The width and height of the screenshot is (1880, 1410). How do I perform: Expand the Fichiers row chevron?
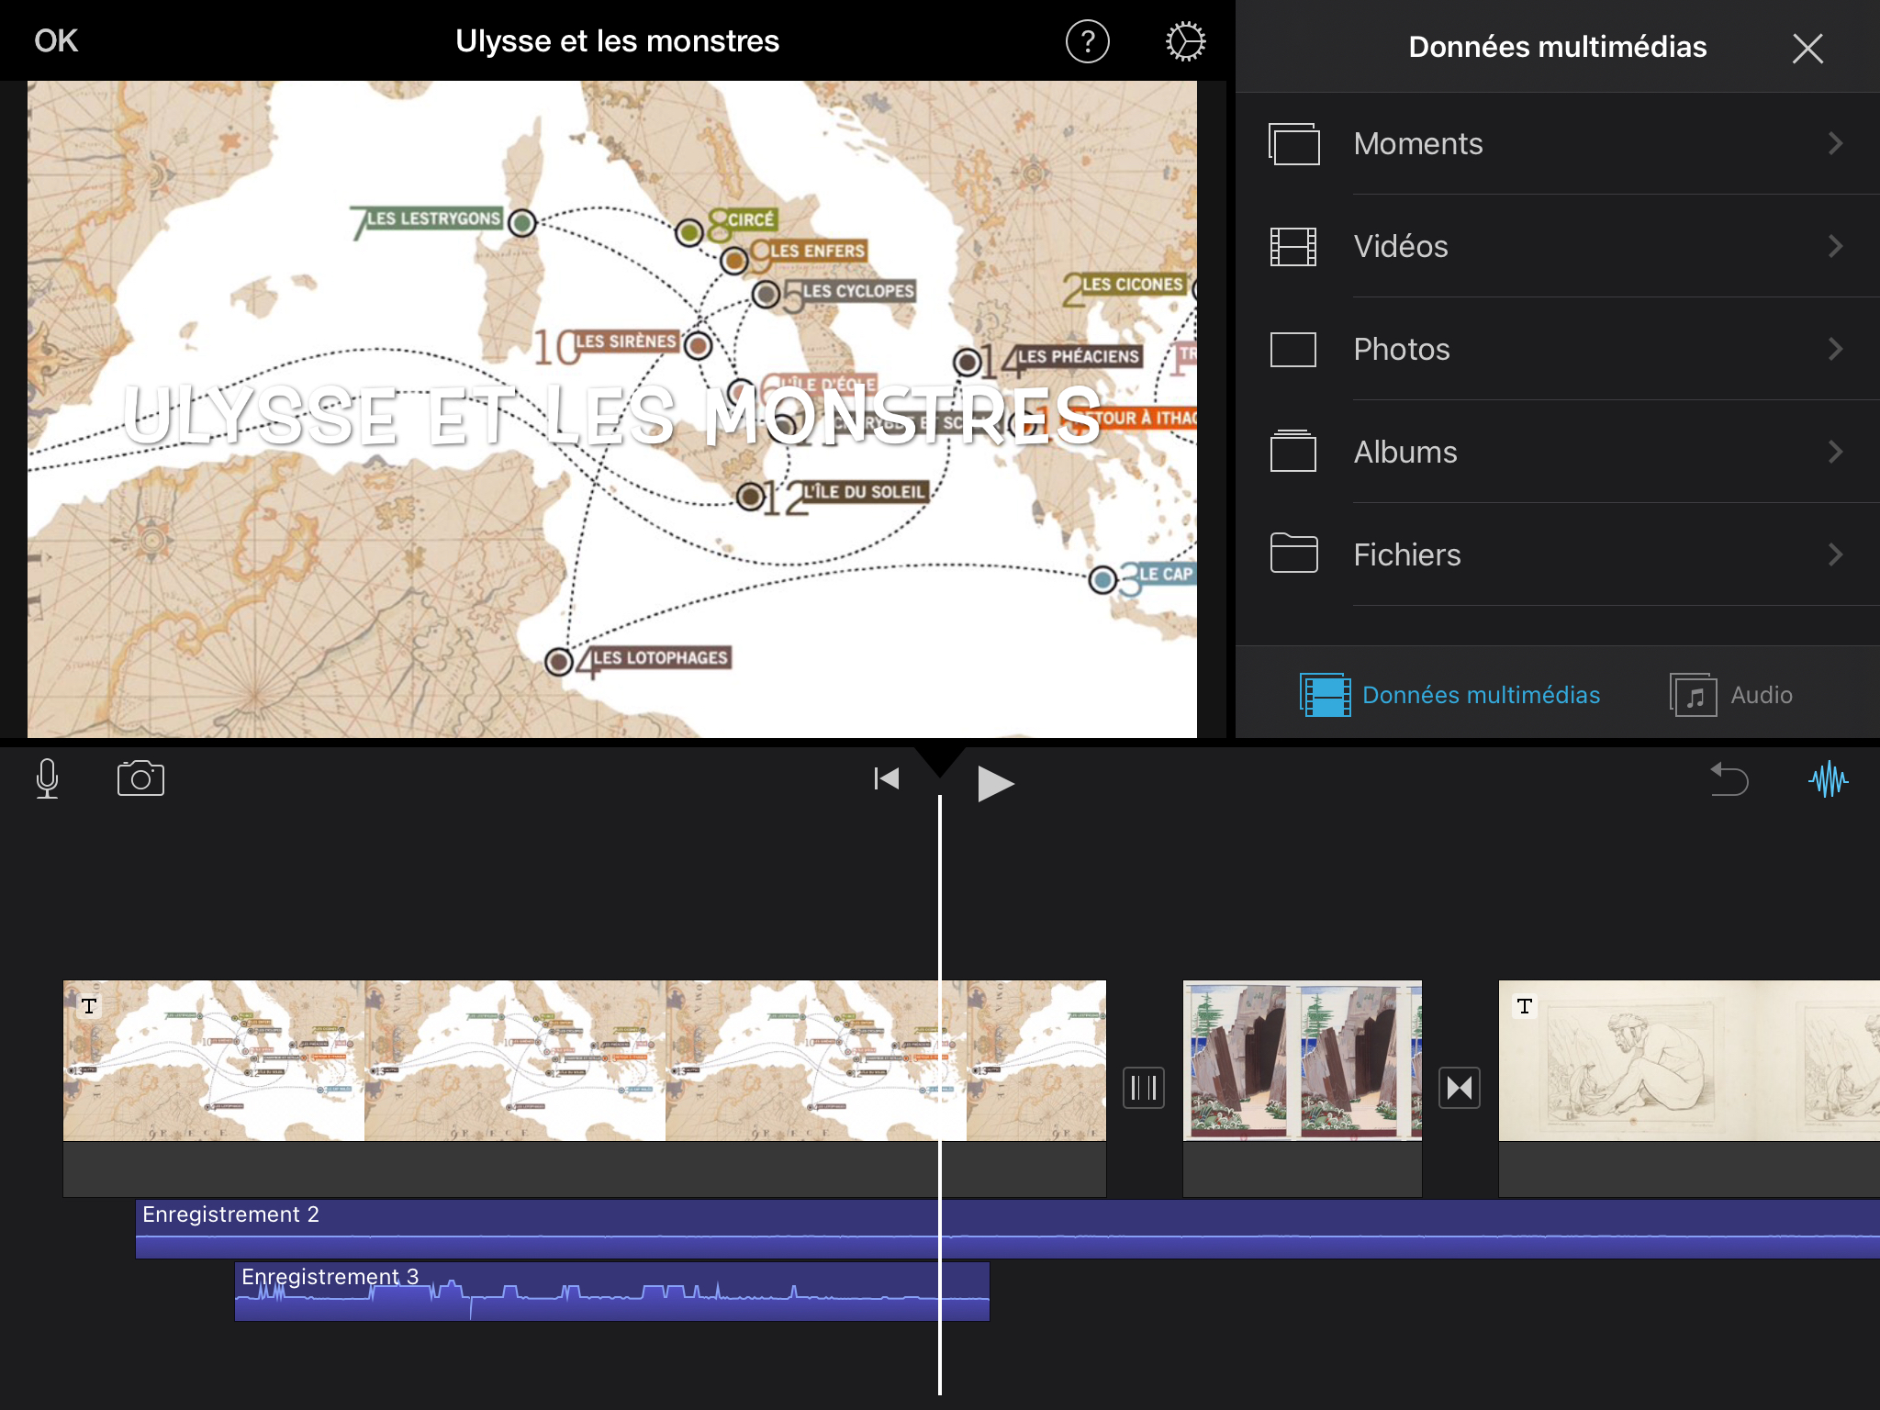[x=1835, y=554]
